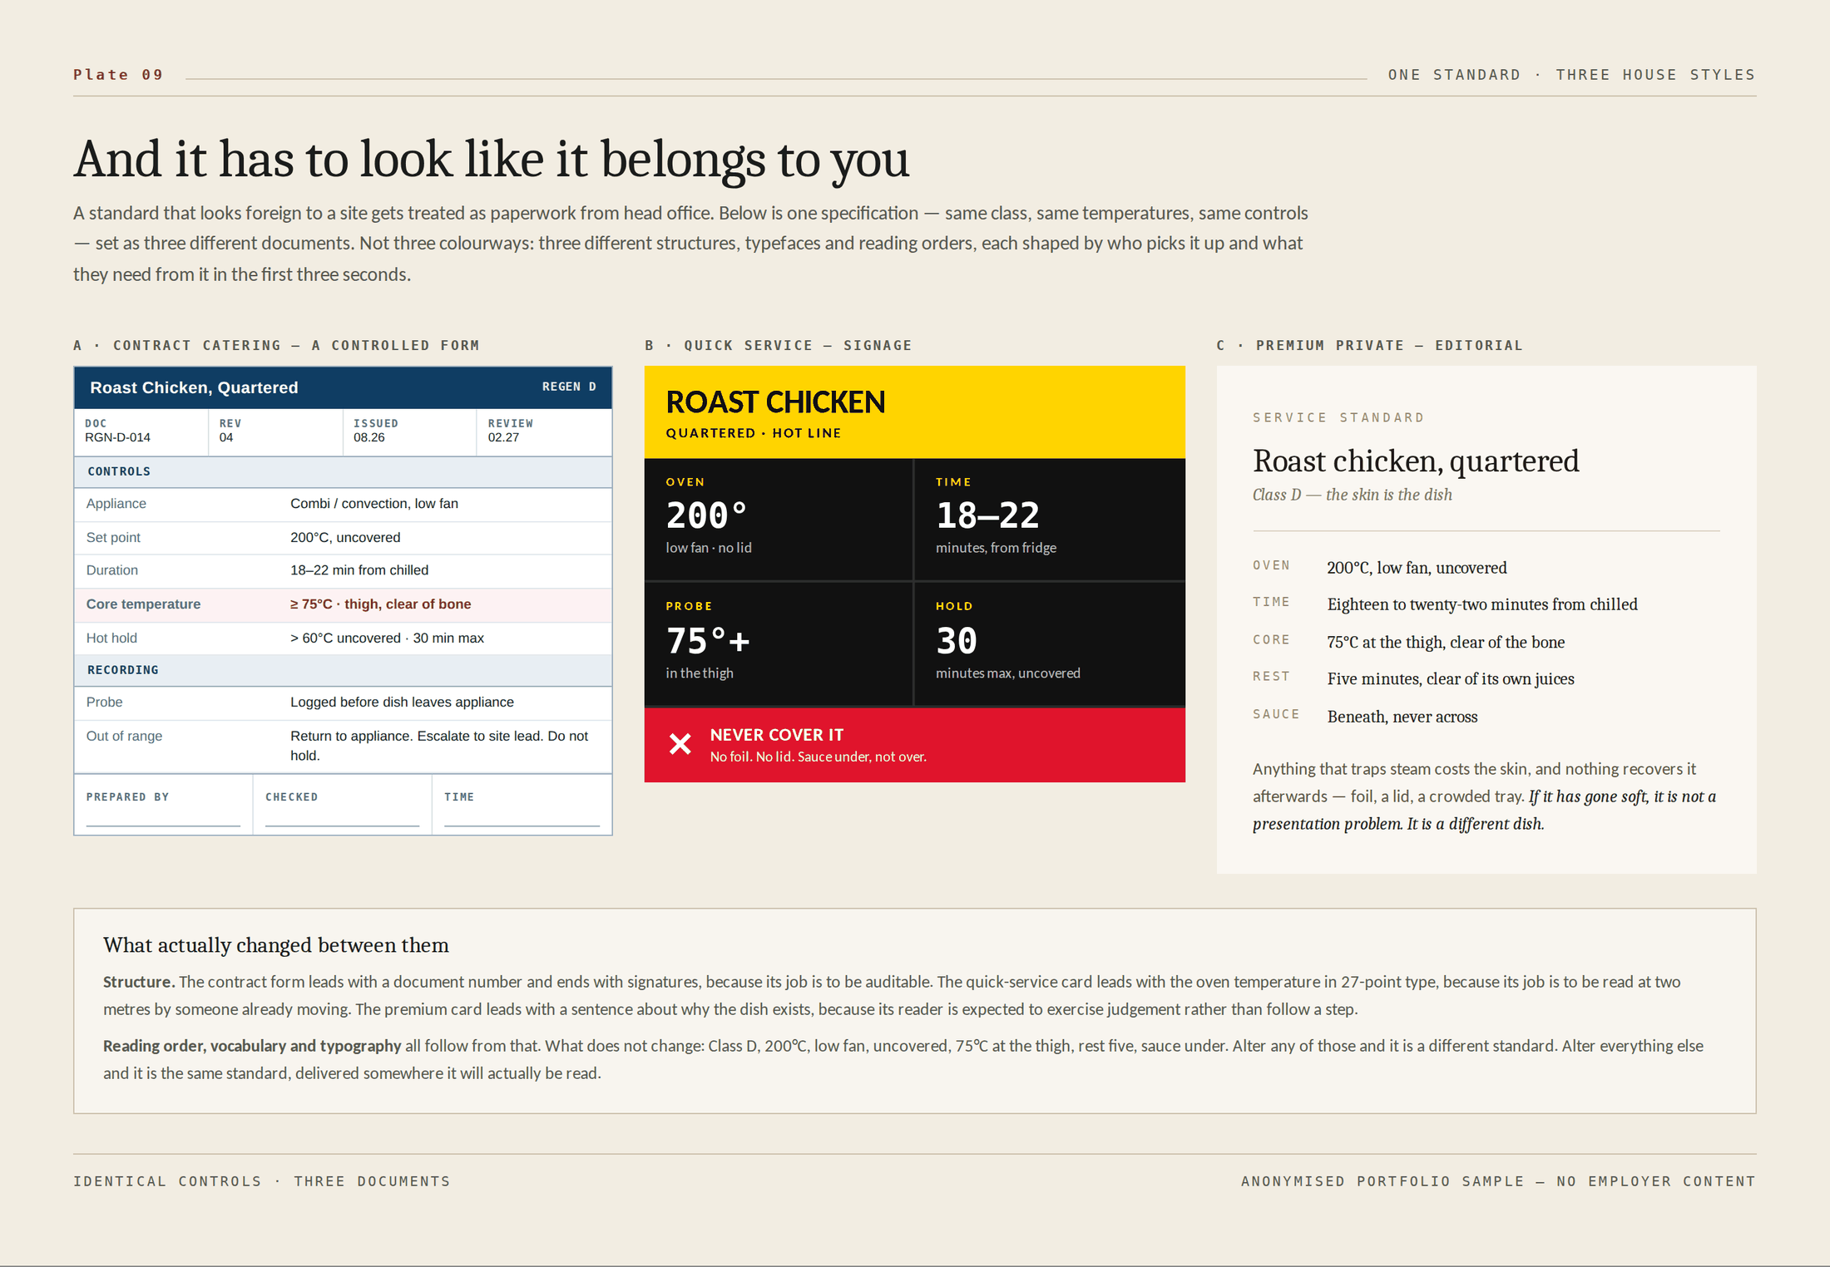The image size is (1830, 1267).
Task: Click 'low fan · no lid' caption
Action: (x=709, y=548)
